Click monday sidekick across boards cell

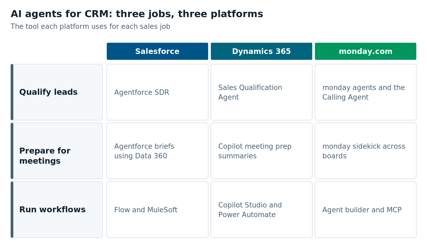[366, 151]
